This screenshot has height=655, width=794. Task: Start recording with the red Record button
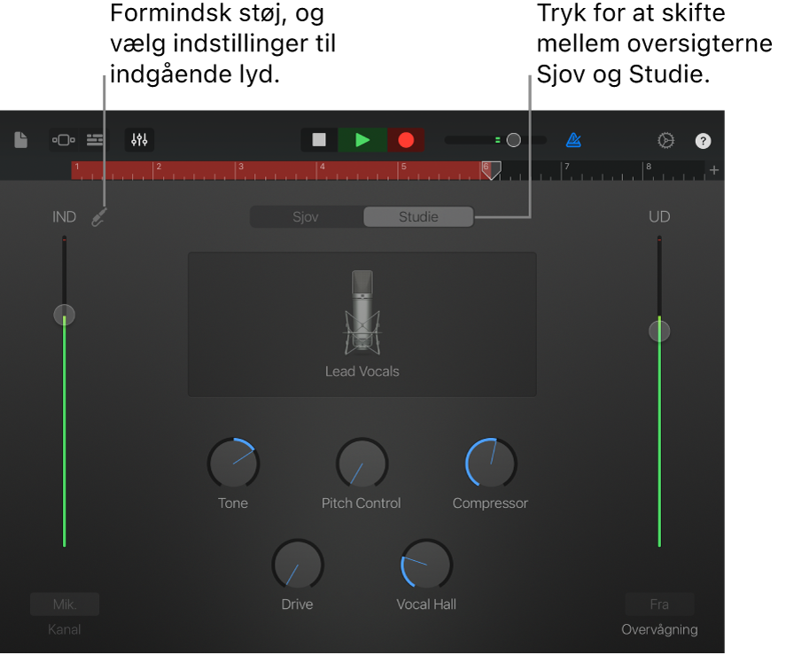click(x=406, y=140)
